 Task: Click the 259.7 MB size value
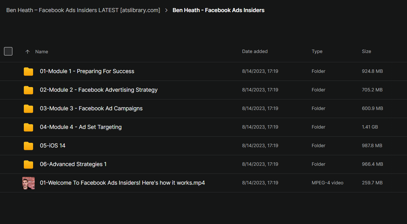pos(372,183)
